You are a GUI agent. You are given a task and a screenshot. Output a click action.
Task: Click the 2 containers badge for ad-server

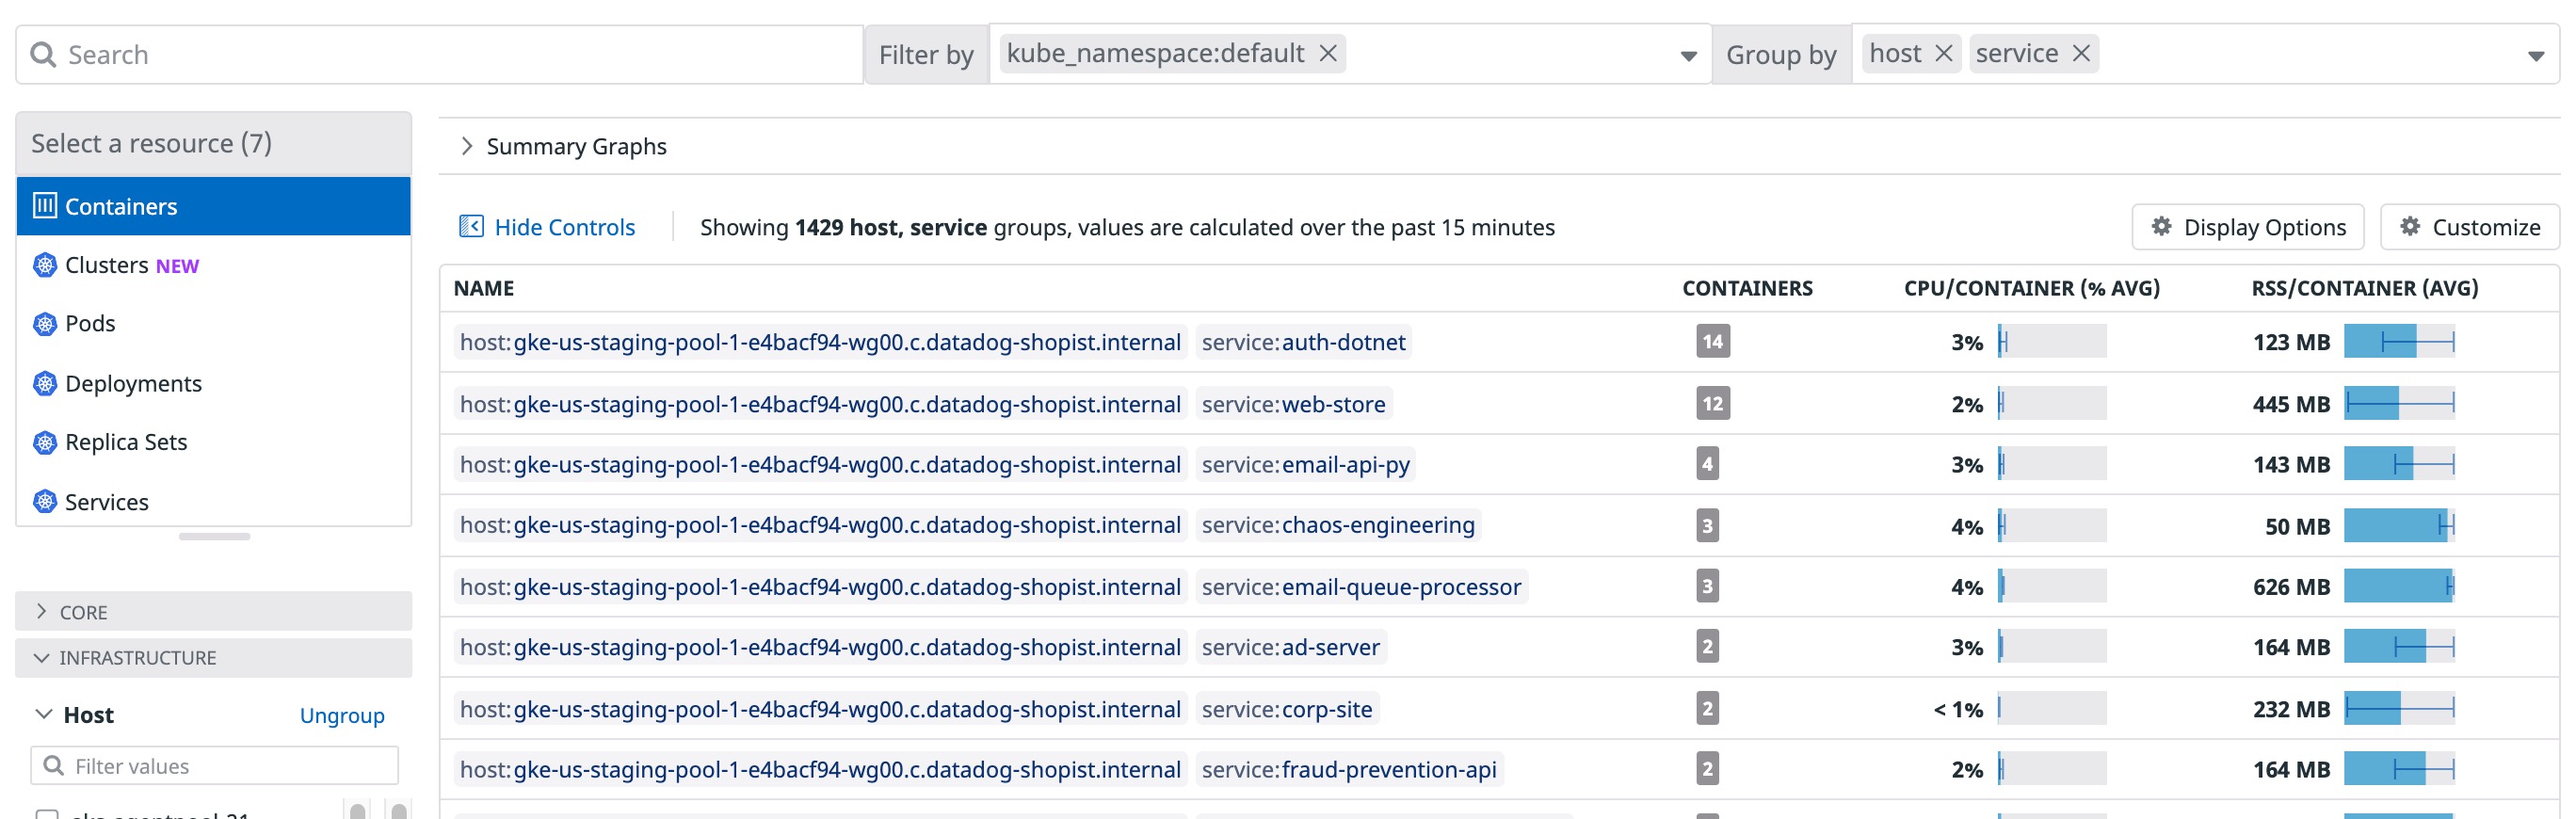(x=1707, y=647)
